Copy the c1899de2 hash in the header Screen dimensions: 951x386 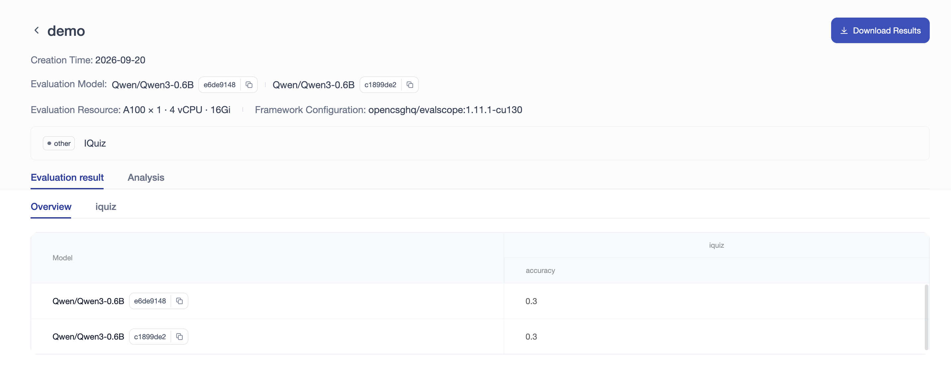point(410,85)
